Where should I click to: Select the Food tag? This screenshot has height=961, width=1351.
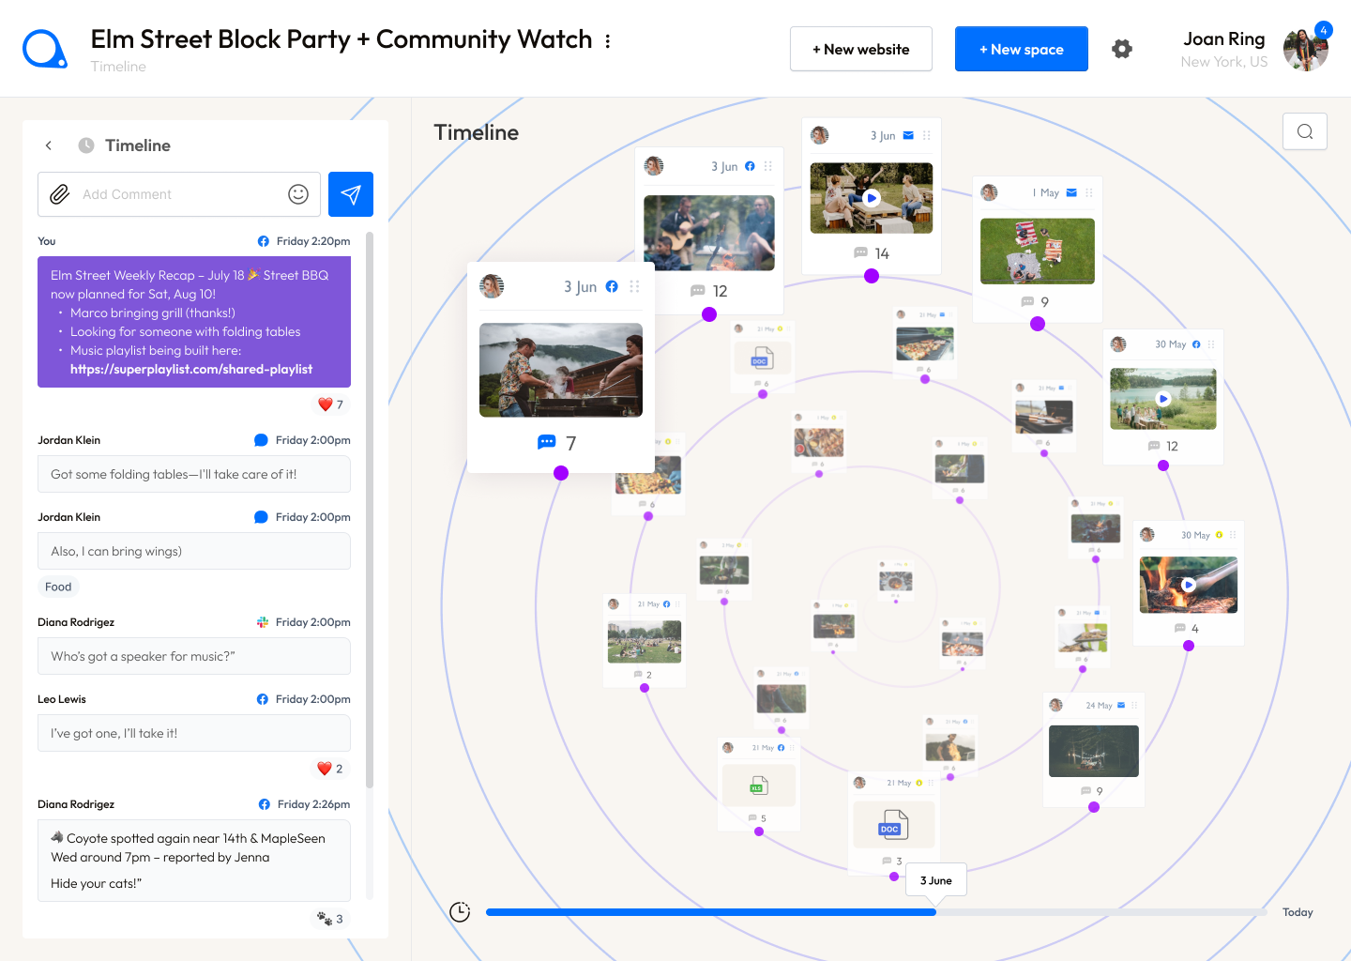coord(58,587)
